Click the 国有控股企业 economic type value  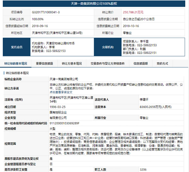click(58, 112)
